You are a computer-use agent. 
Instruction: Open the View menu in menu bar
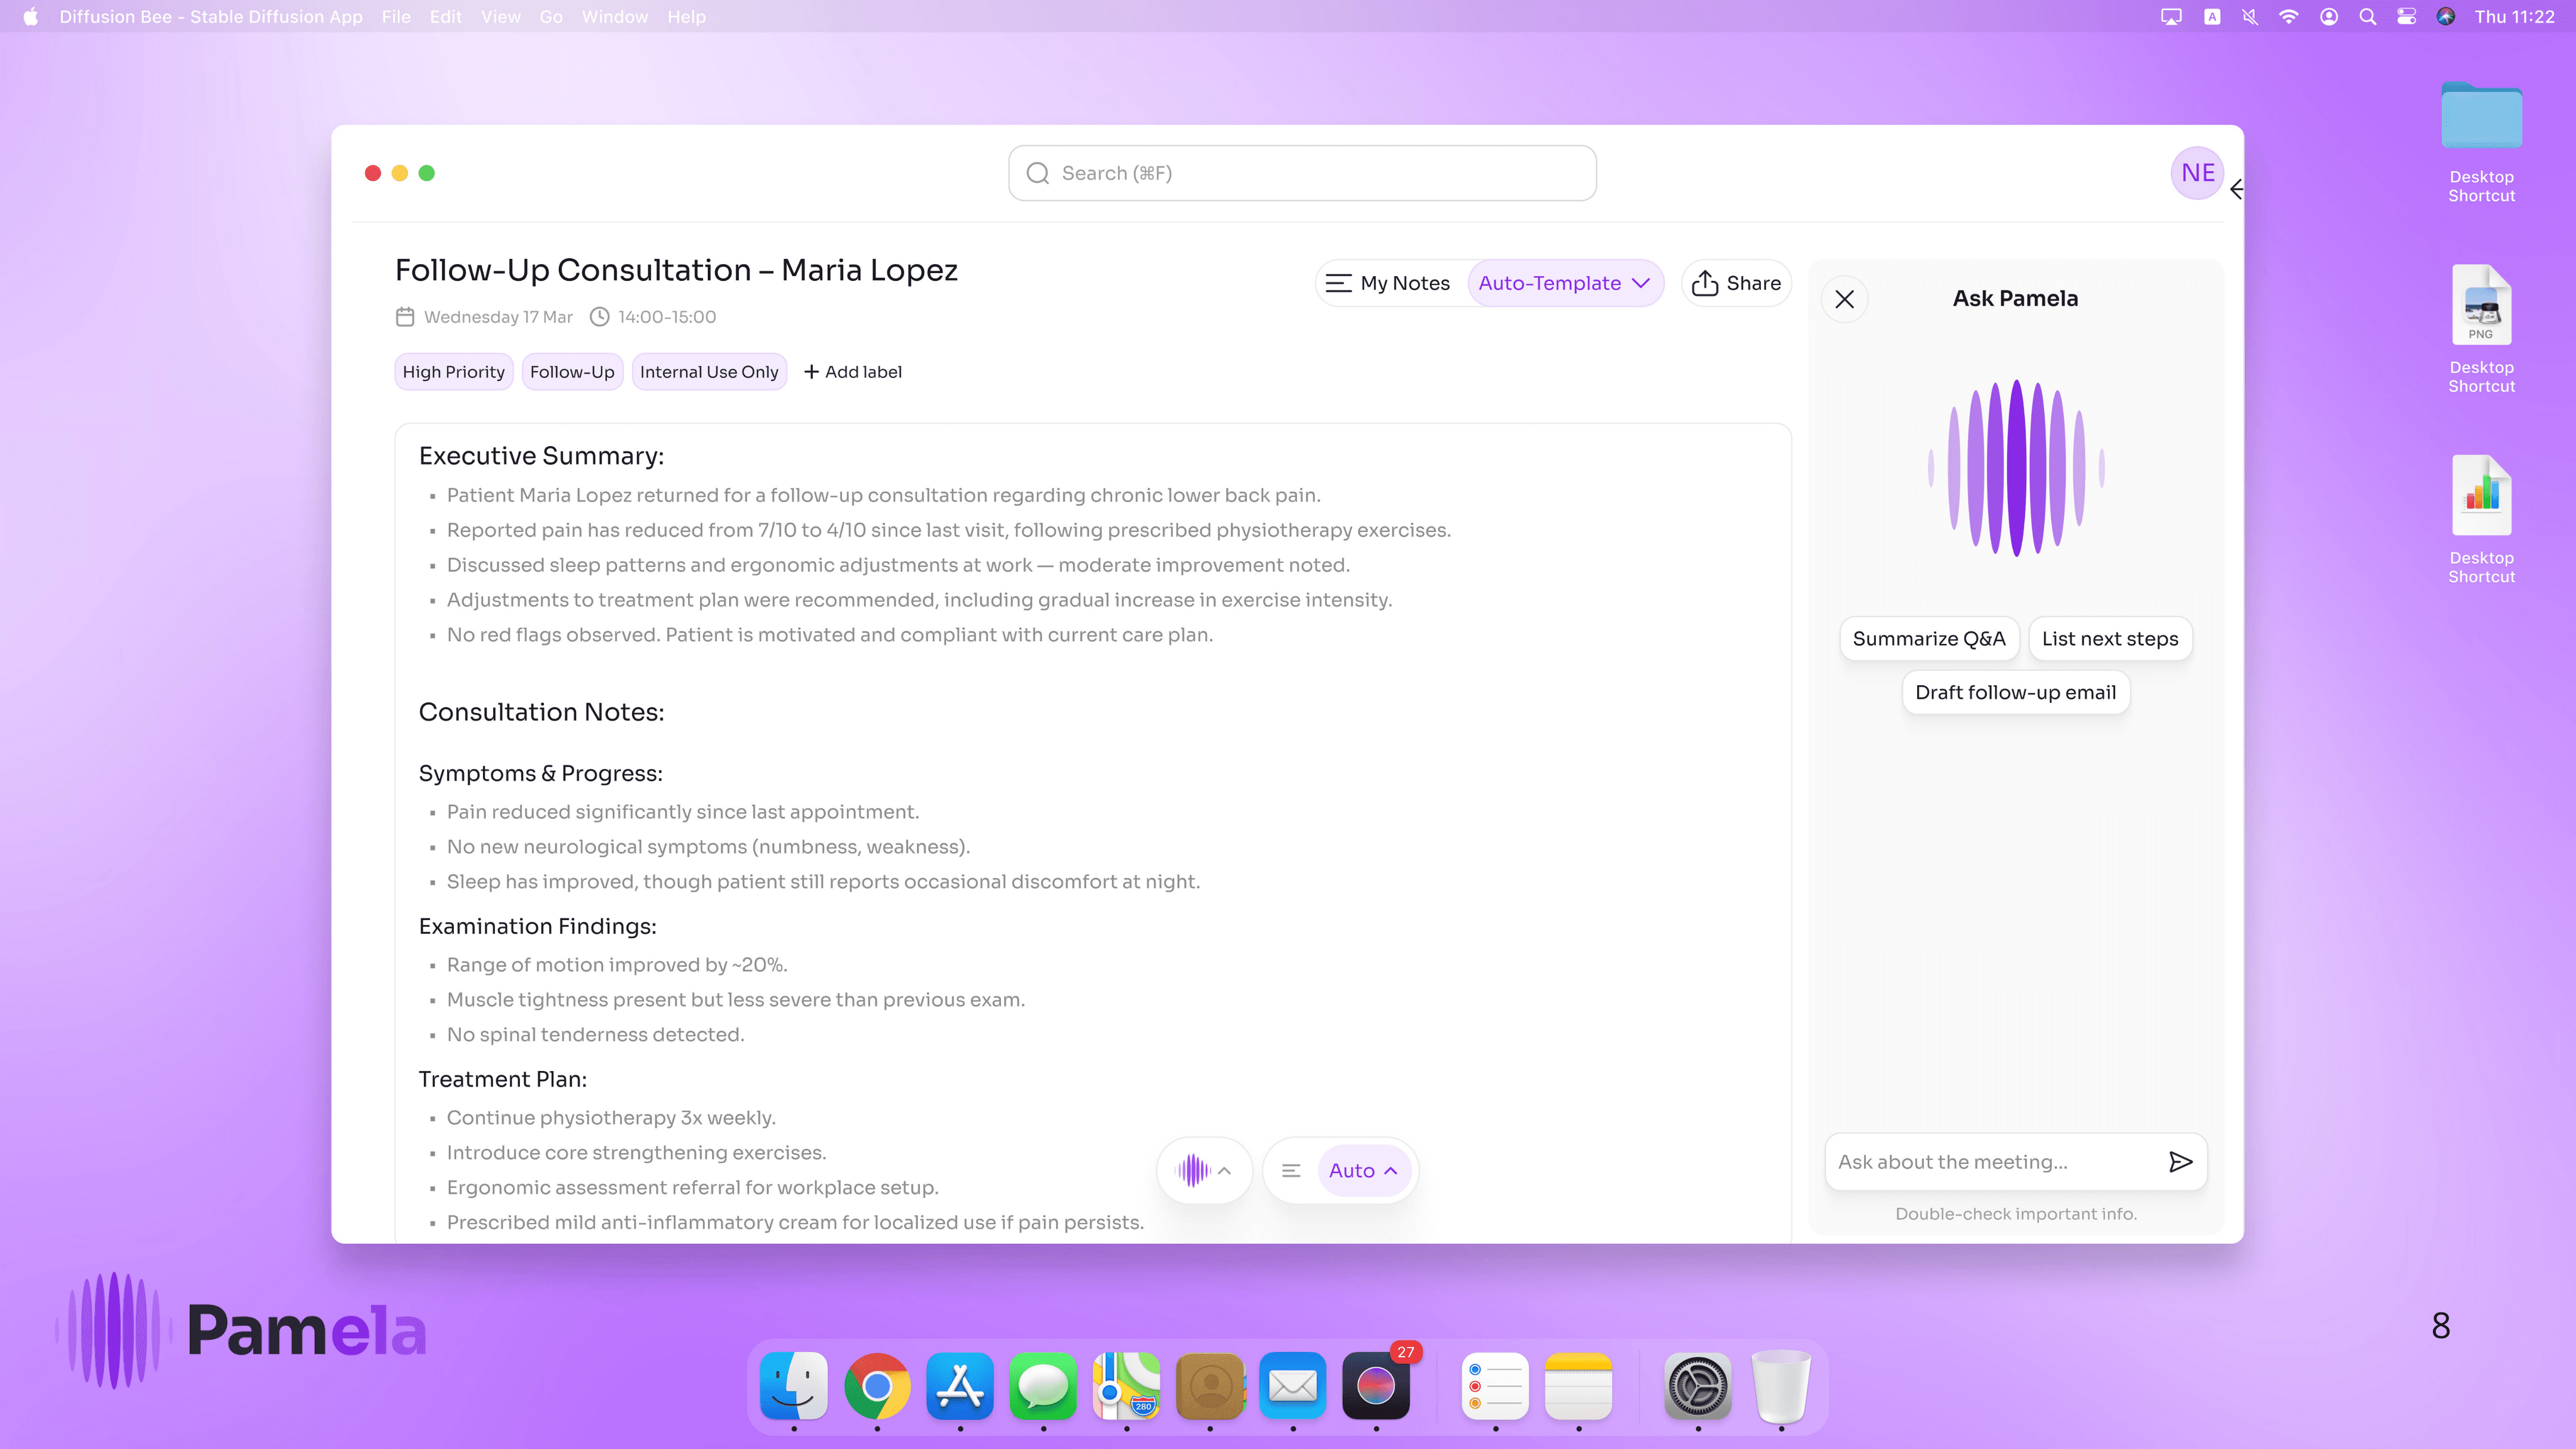[500, 17]
